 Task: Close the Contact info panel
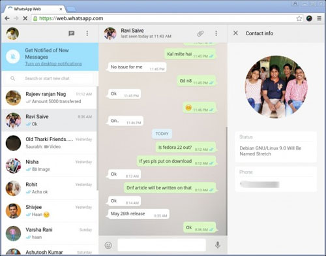tap(235, 33)
